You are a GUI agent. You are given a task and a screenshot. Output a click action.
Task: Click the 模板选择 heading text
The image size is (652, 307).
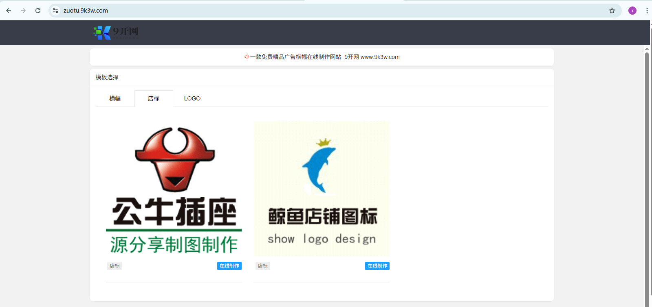[107, 77]
